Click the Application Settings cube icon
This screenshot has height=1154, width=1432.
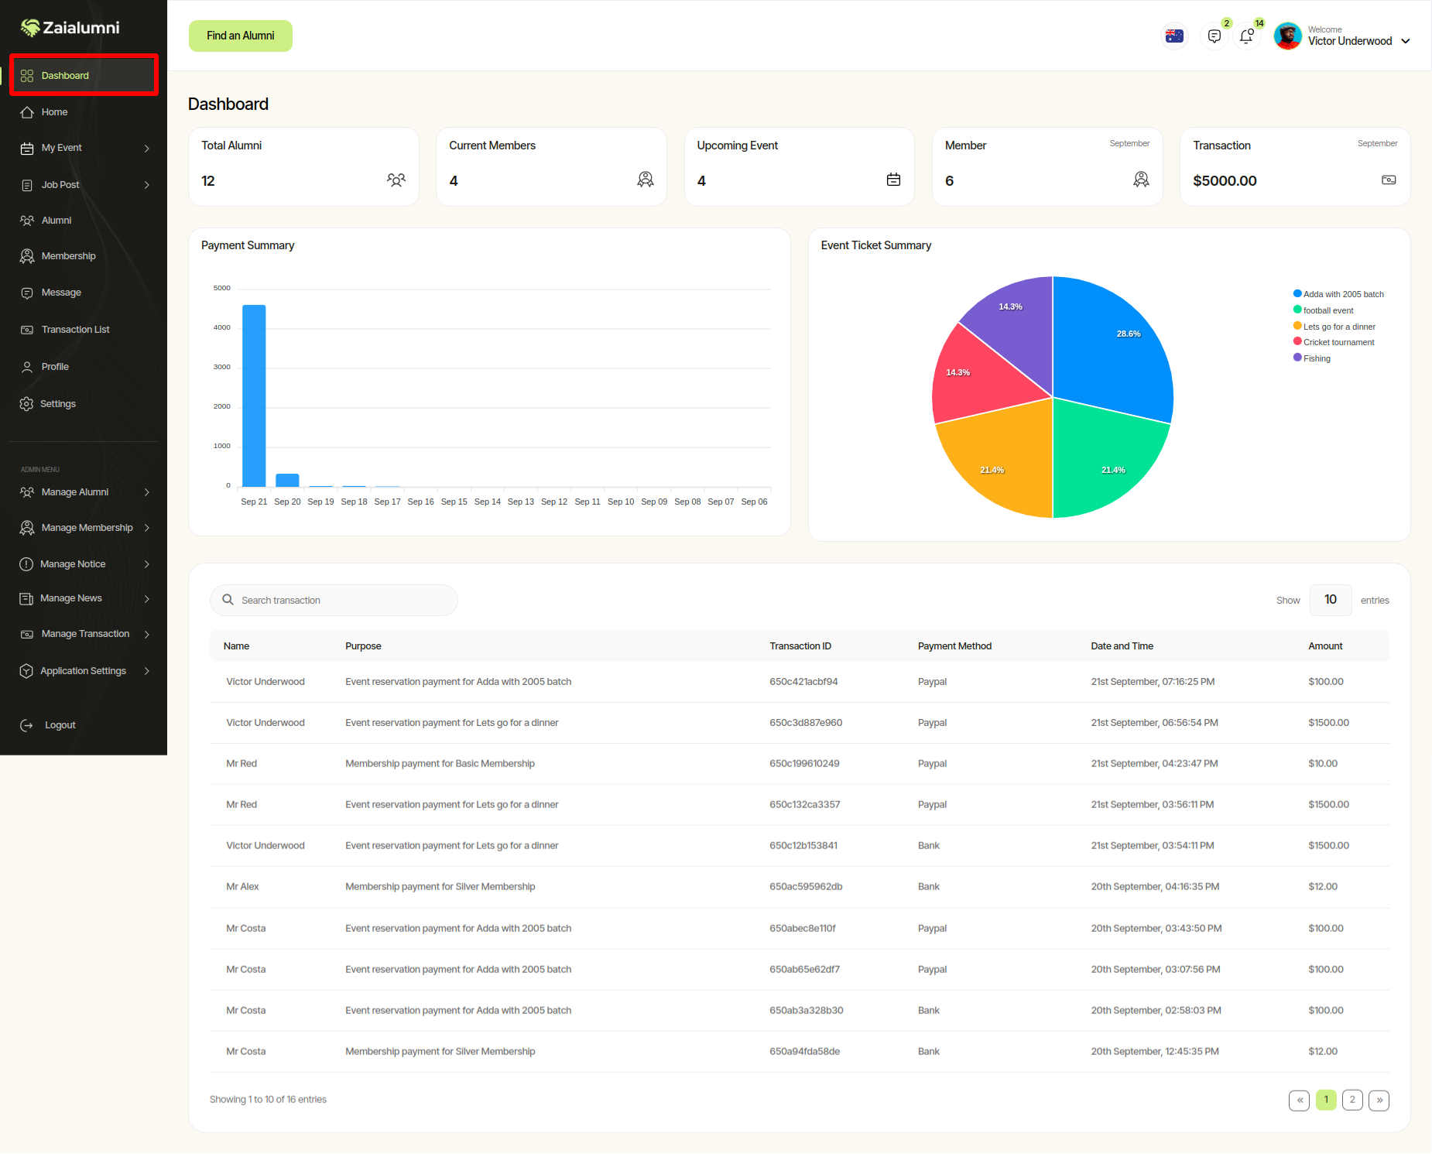[26, 671]
